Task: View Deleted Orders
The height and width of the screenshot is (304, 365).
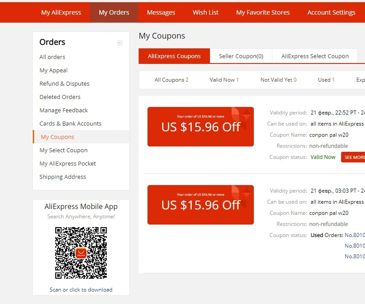Action: [x=60, y=97]
